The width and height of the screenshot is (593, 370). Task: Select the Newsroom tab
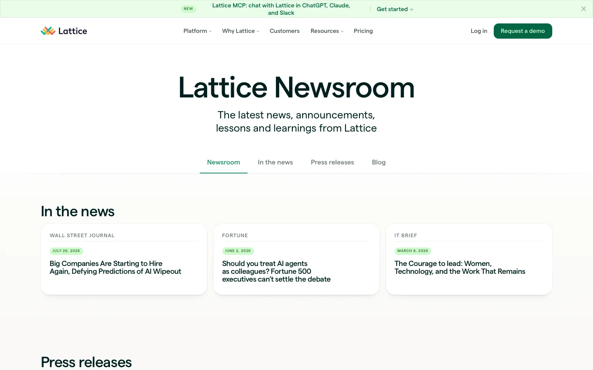(x=224, y=162)
